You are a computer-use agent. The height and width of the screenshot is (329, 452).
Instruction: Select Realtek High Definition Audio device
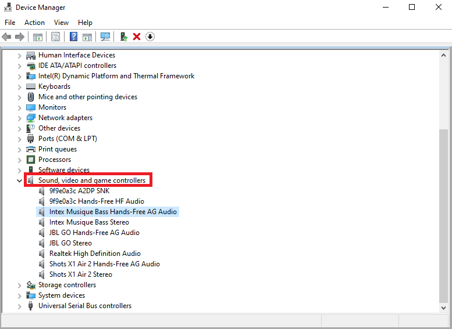[95, 254]
